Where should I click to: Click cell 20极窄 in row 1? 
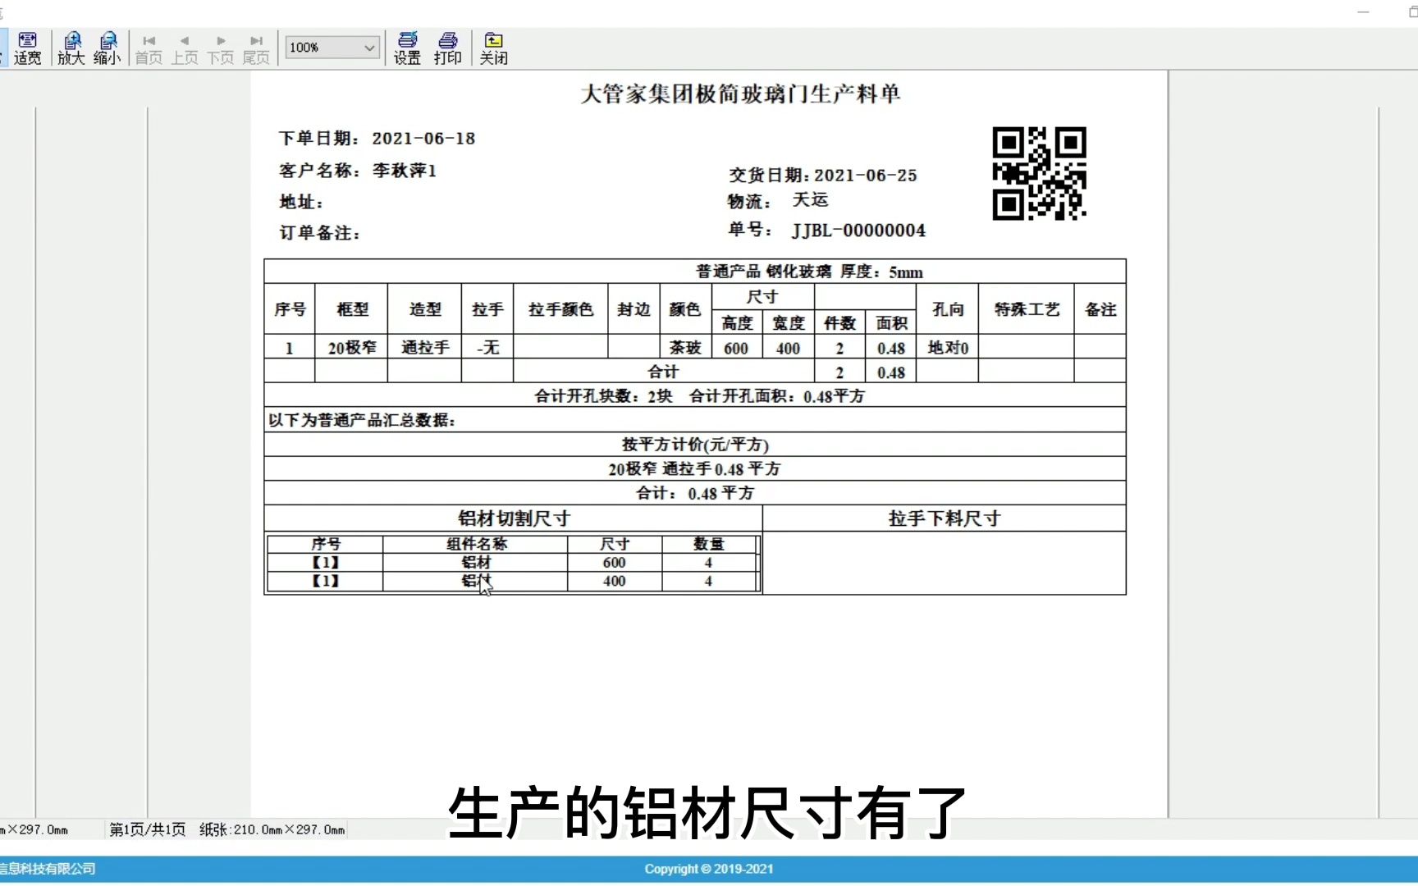coord(352,348)
